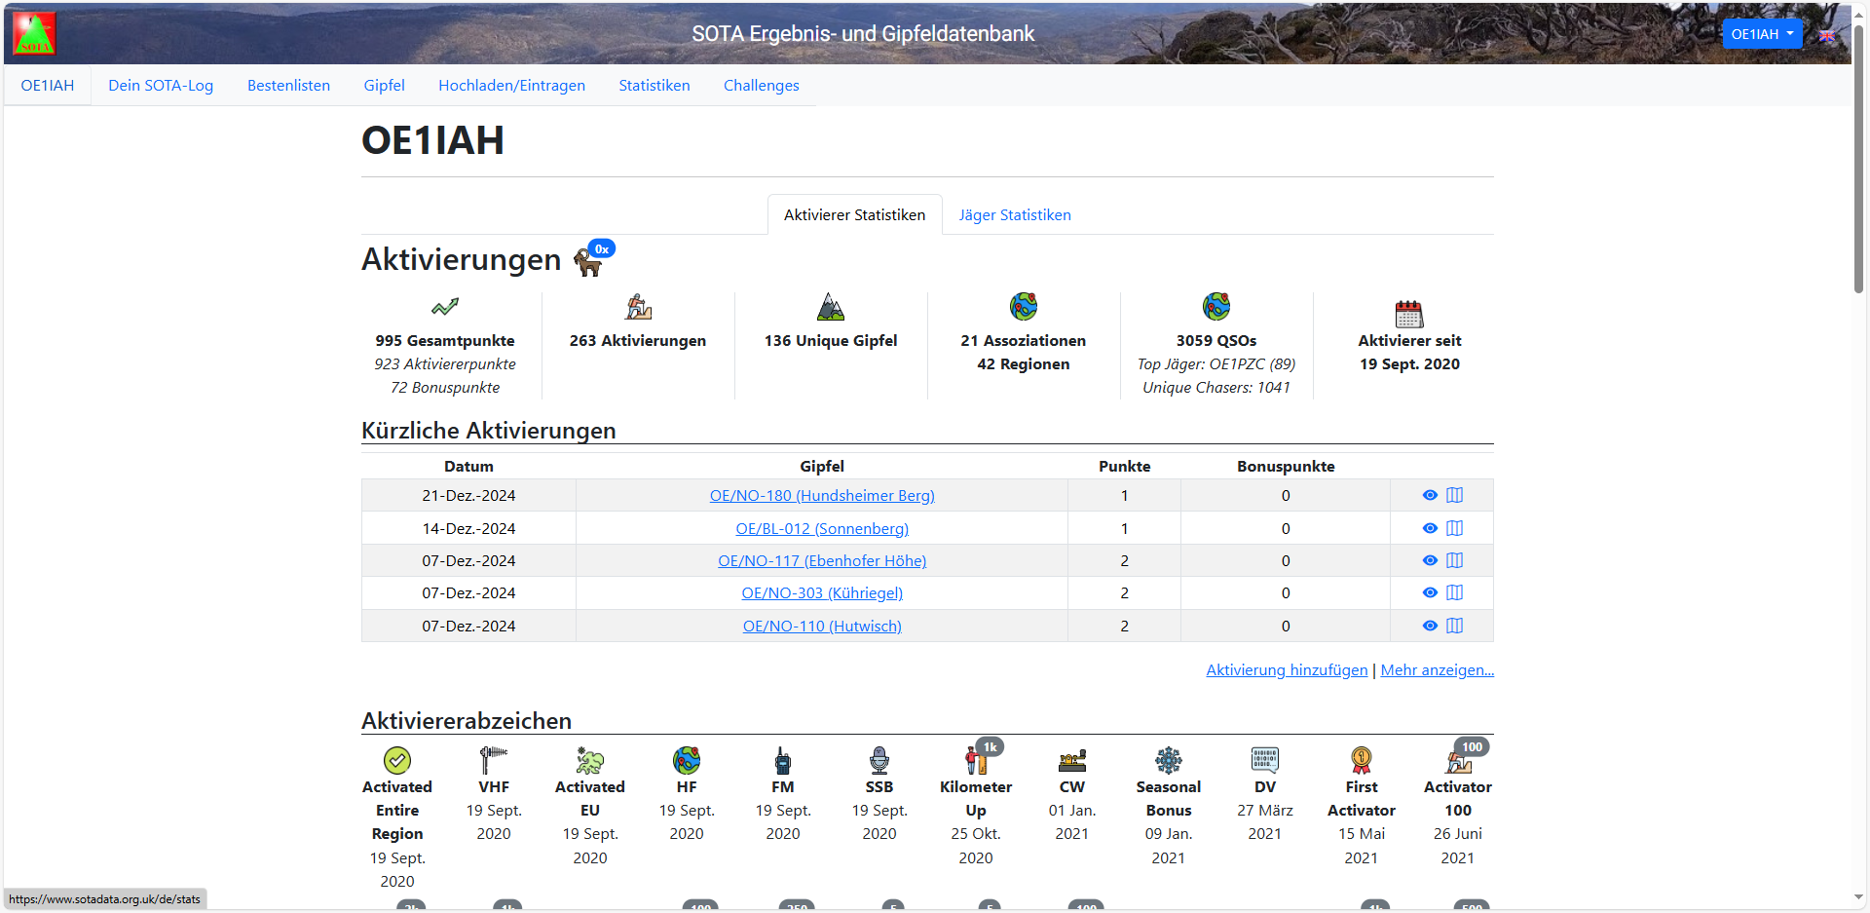Viewport: 1870px width, 913px height.
Task: Click eye icon for Hutwisch activation
Action: click(1429, 626)
